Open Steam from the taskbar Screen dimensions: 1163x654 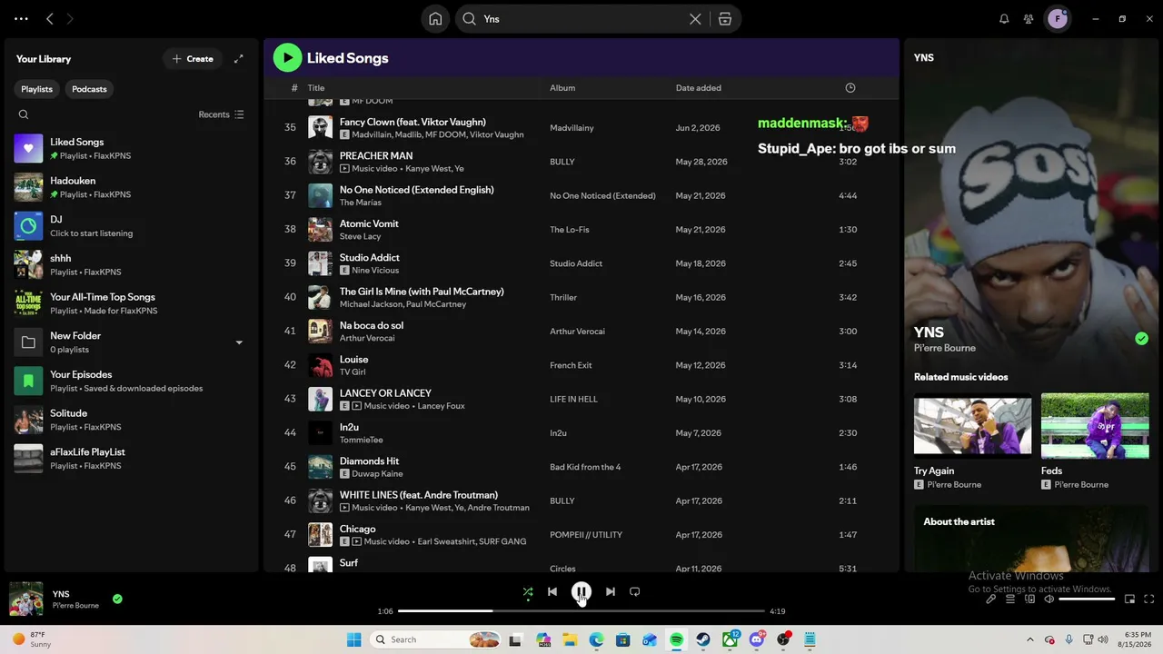pyautogui.click(x=703, y=639)
